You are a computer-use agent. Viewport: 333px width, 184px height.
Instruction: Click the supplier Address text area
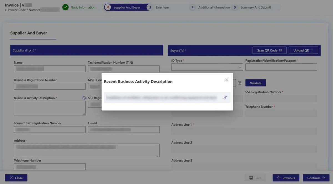[87, 150]
